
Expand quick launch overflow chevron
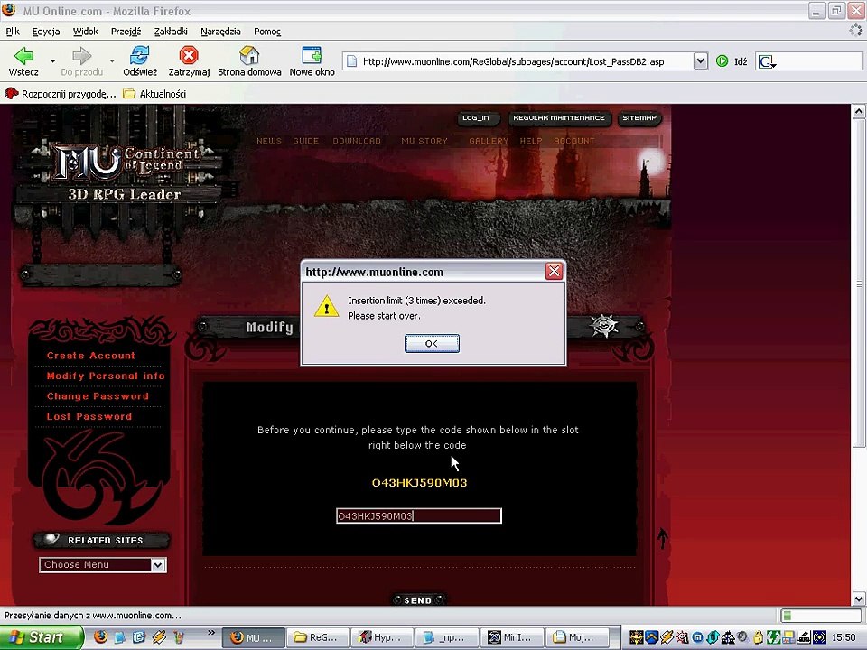point(211,633)
